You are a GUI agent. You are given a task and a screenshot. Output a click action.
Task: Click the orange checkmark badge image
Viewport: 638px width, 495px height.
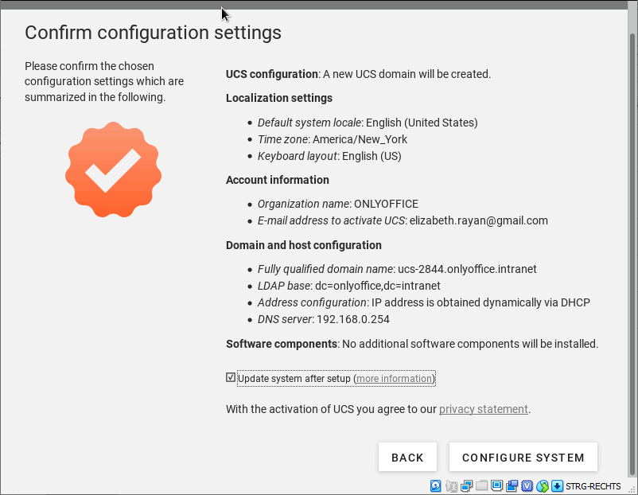pos(113,170)
